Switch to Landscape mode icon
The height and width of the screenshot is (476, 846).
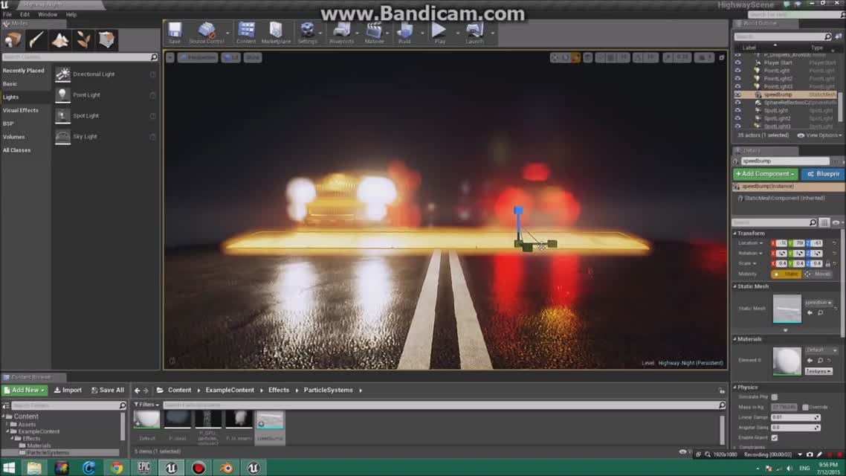tap(60, 40)
